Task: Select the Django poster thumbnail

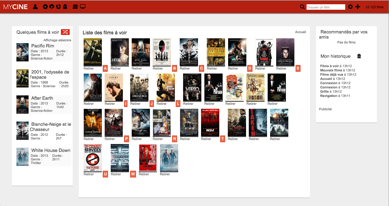Action: pyautogui.click(x=264, y=52)
